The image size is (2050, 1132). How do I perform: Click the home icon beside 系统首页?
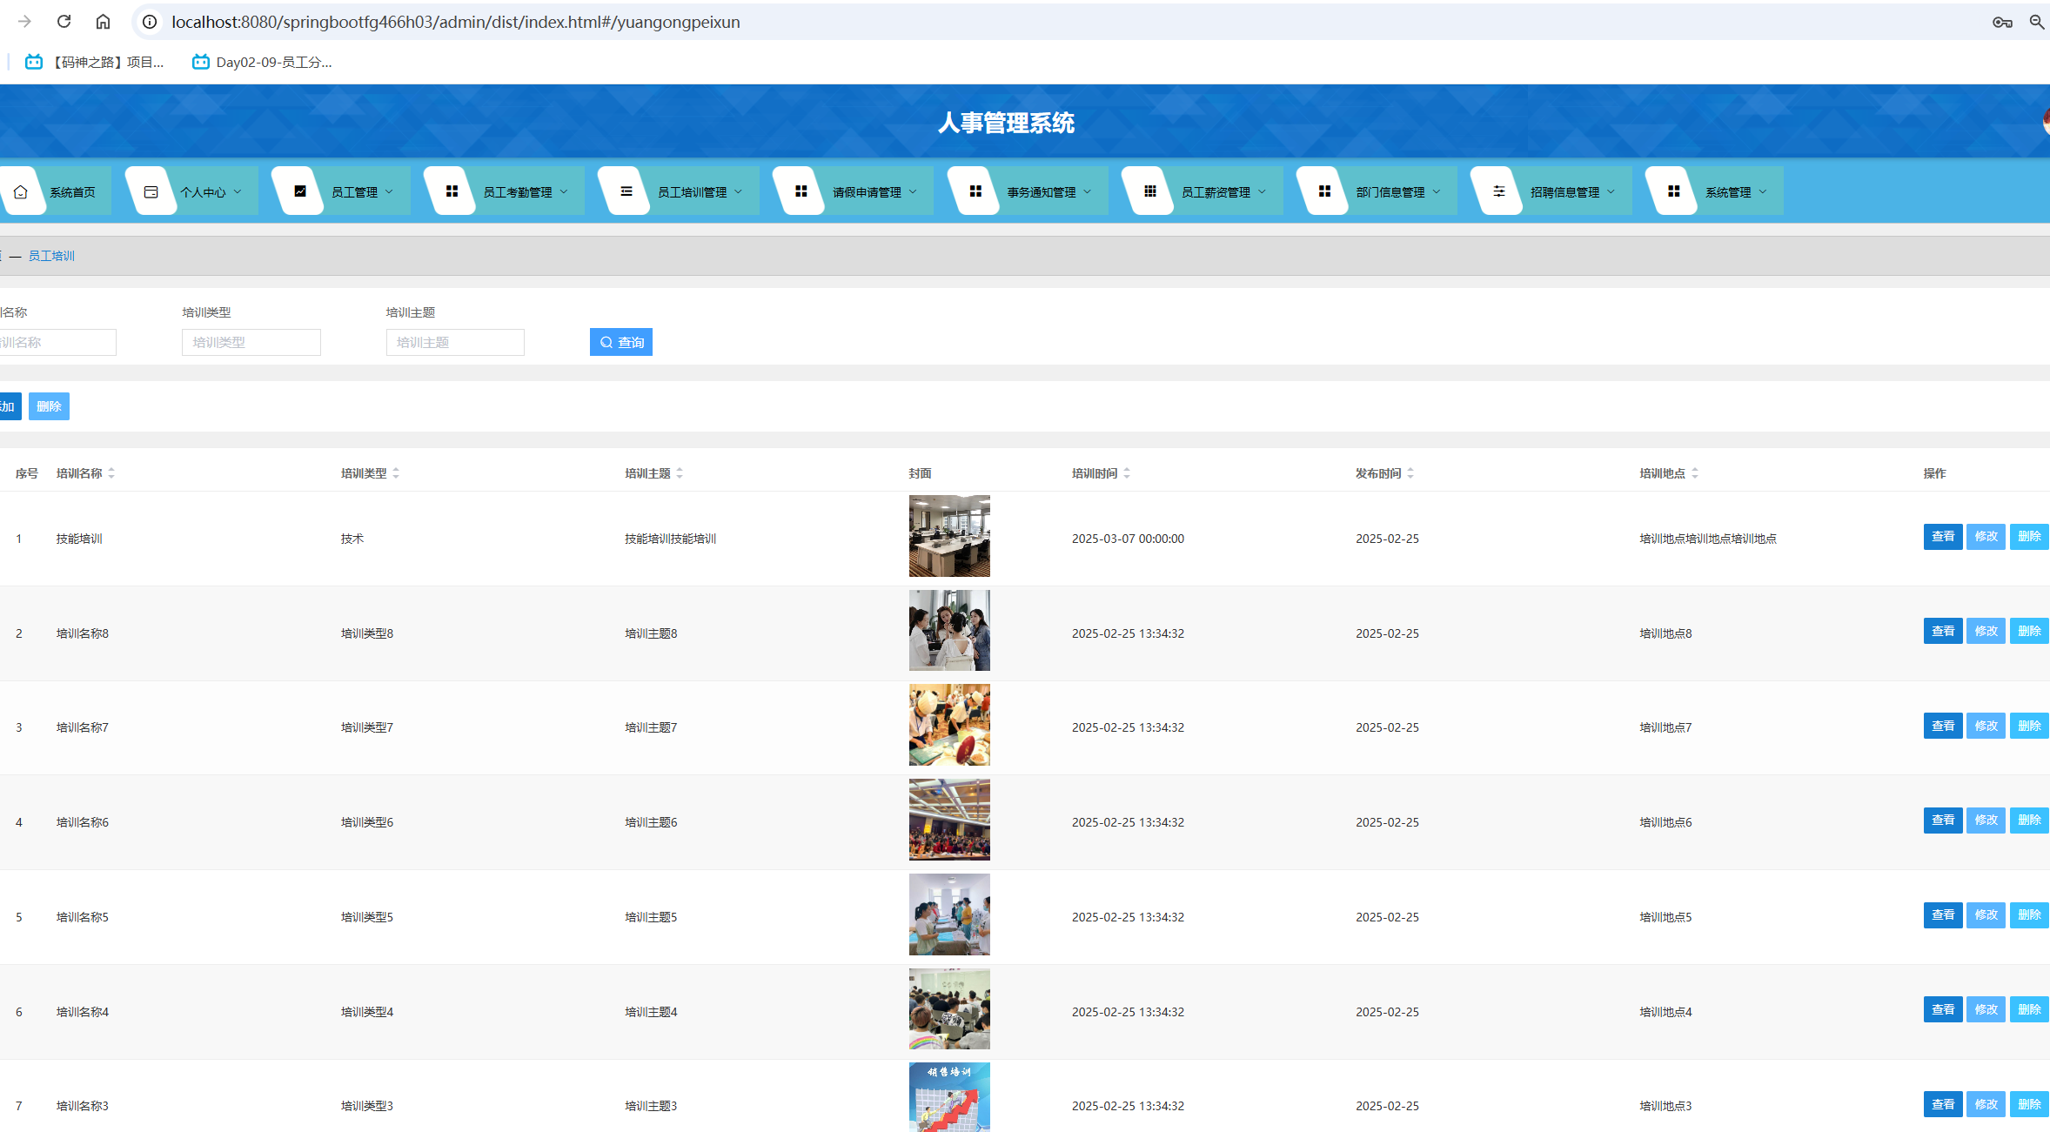[x=21, y=191]
